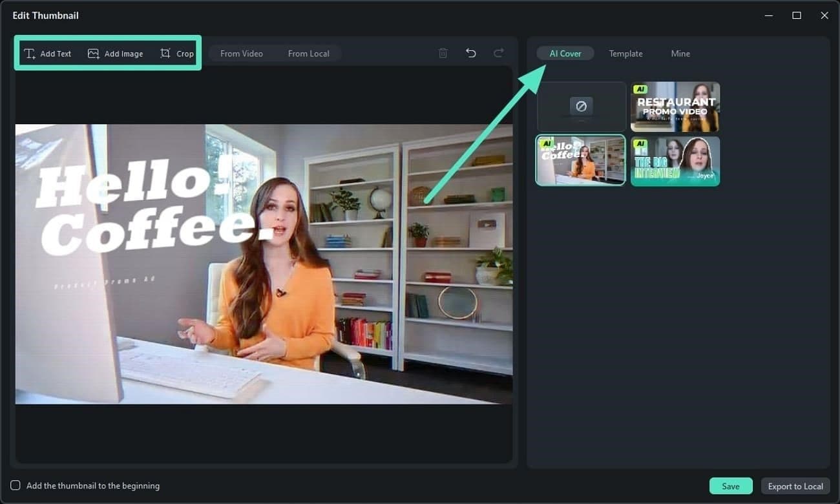Switch to the AI Cover tab

(x=565, y=54)
